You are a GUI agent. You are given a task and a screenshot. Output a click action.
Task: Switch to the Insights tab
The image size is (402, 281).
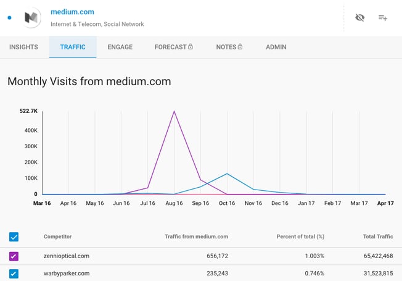click(23, 47)
